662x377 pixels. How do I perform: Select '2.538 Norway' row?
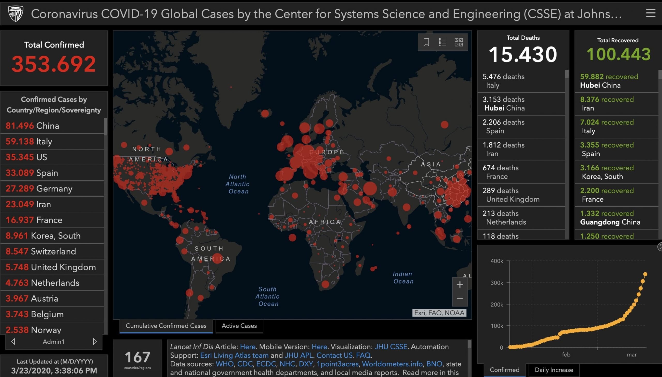52,329
